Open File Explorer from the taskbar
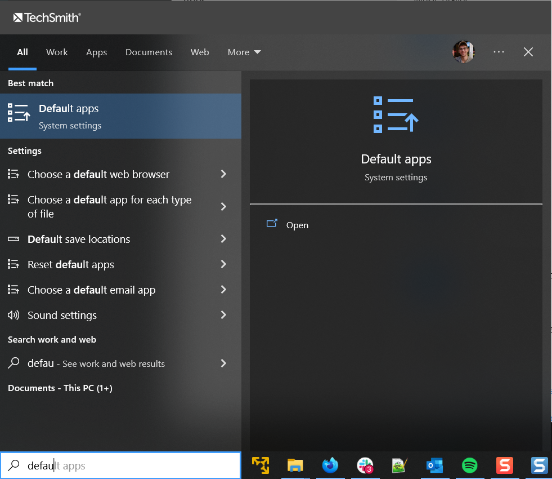Viewport: 552px width, 479px height. (295, 465)
